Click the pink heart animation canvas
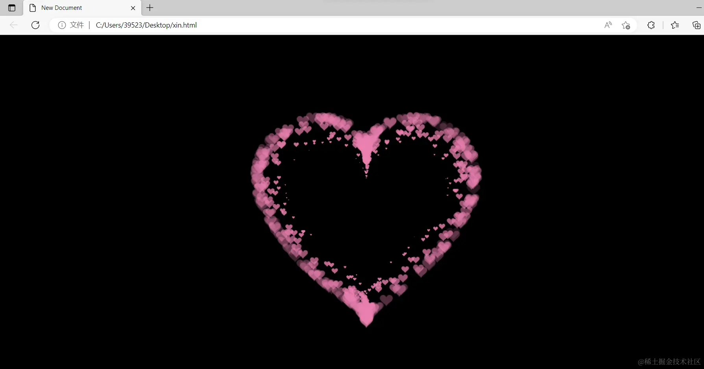704x369 pixels. [352, 202]
